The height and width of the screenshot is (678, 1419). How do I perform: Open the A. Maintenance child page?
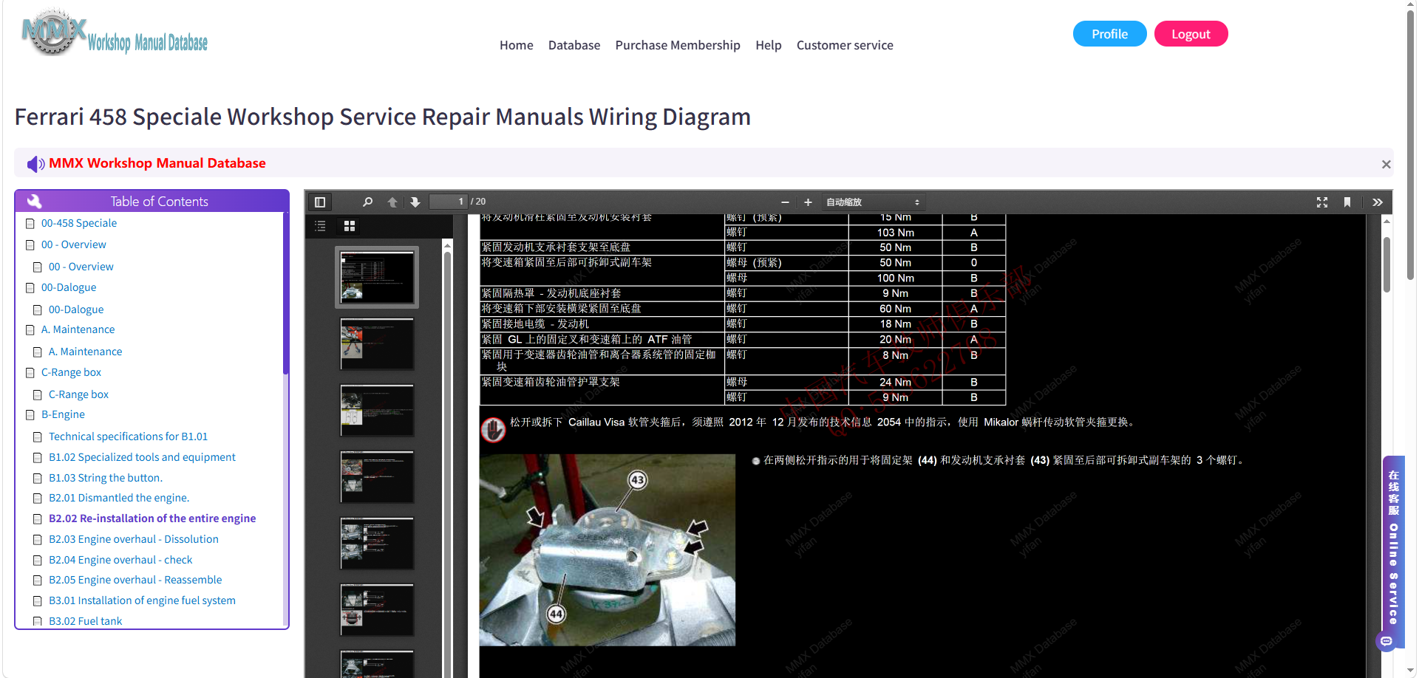point(85,352)
